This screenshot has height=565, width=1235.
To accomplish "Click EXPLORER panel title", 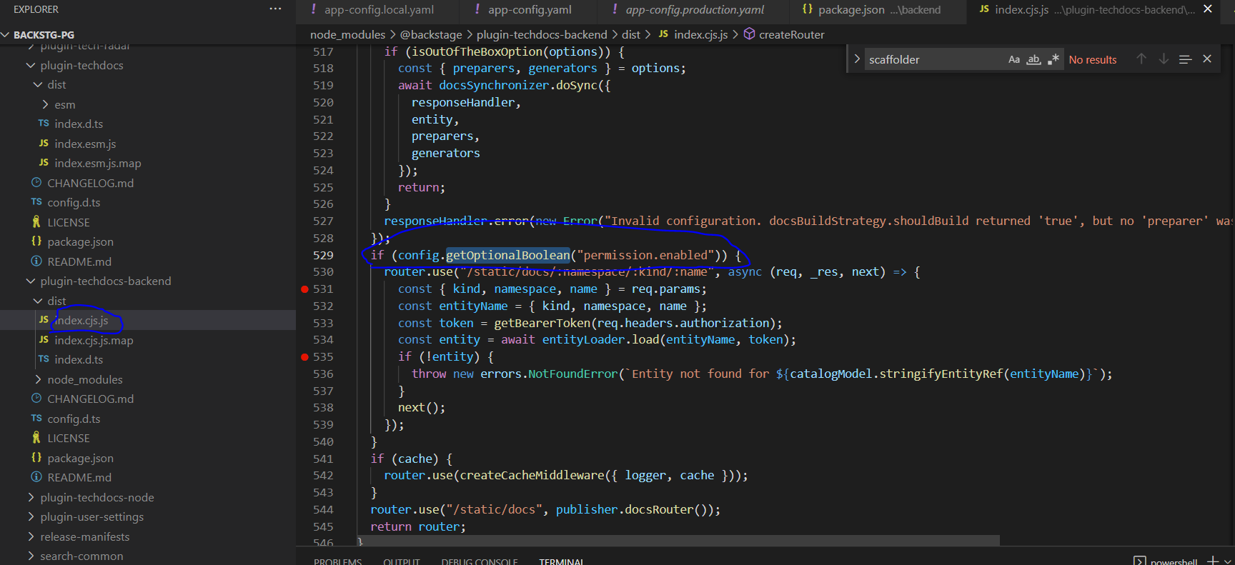I will coord(36,9).
